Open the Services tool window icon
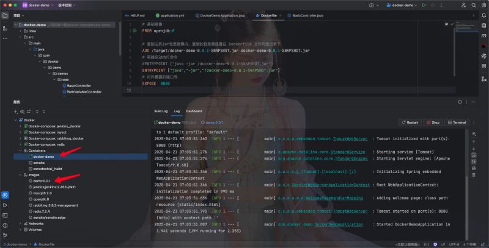489x248 pixels. 5,195
